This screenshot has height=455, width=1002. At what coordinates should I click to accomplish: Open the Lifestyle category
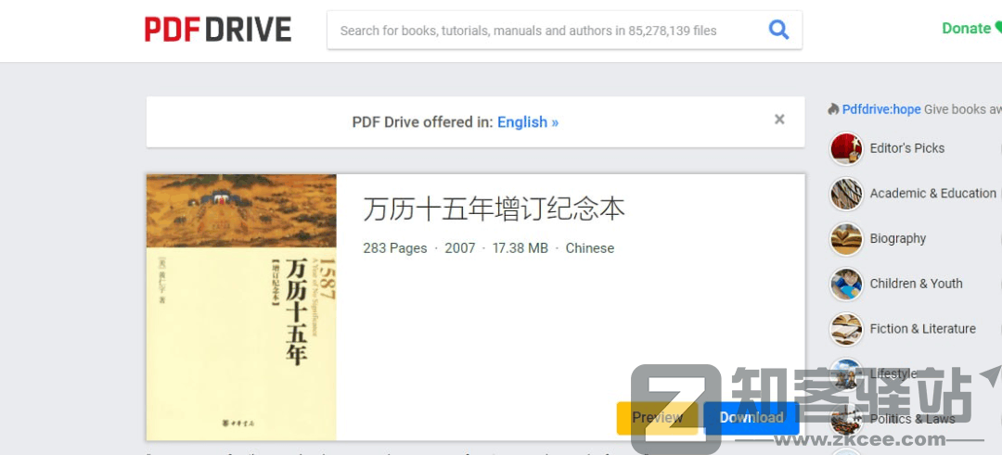pyautogui.click(x=893, y=374)
